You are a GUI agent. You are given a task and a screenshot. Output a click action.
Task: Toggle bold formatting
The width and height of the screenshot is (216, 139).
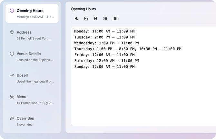point(95,18)
